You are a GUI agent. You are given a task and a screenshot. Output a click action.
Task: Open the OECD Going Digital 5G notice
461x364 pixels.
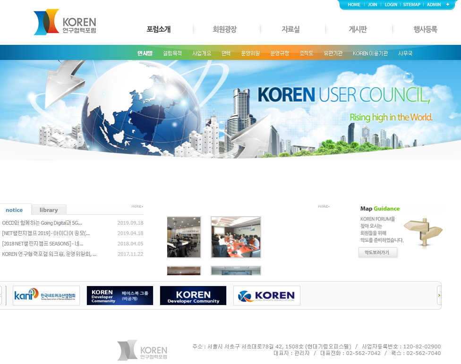click(x=42, y=223)
